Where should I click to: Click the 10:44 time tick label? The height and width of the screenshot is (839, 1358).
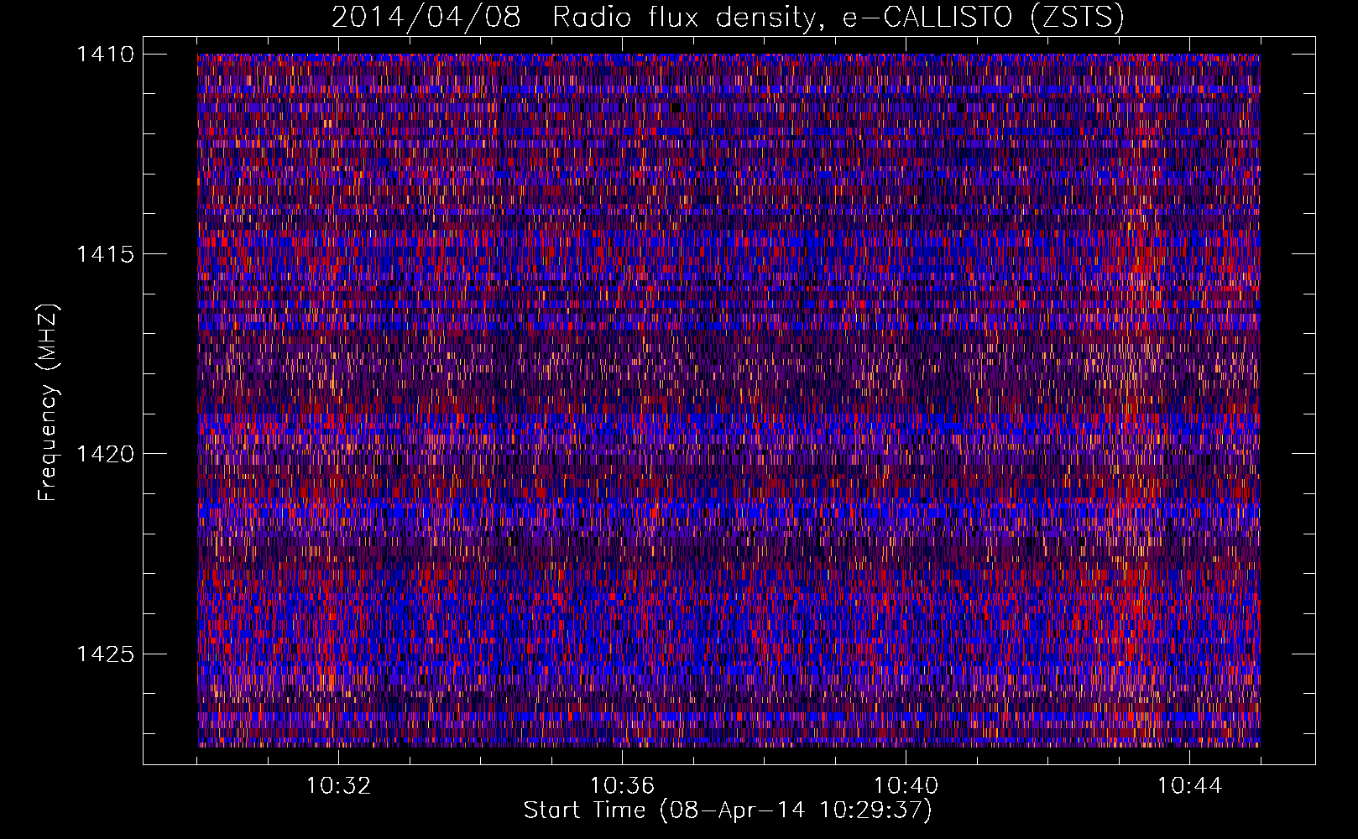tap(1189, 786)
